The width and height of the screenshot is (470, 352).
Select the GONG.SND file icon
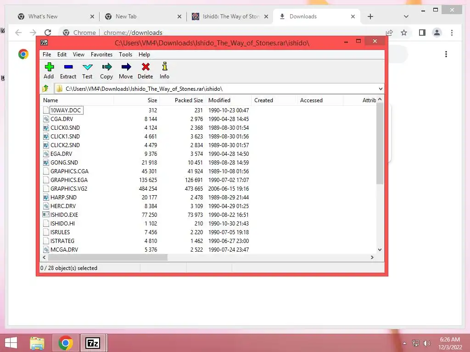coord(46,163)
